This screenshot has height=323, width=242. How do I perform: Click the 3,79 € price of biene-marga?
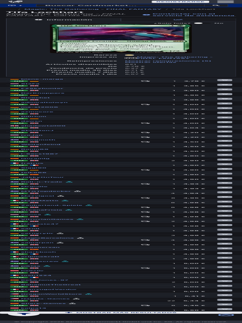194,81
